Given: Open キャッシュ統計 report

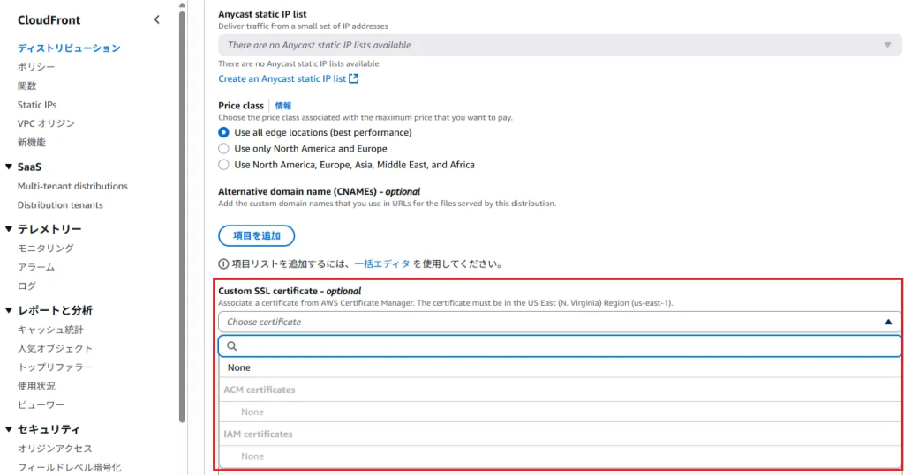Looking at the screenshot, I should 50,330.
